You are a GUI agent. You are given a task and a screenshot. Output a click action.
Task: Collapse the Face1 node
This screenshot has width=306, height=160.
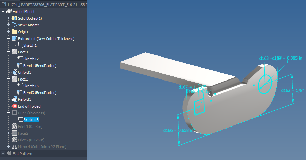[x=8, y=52]
